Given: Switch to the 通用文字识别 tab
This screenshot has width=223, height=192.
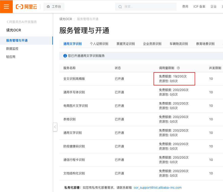Looking at the screenshot, I should 72,44.
